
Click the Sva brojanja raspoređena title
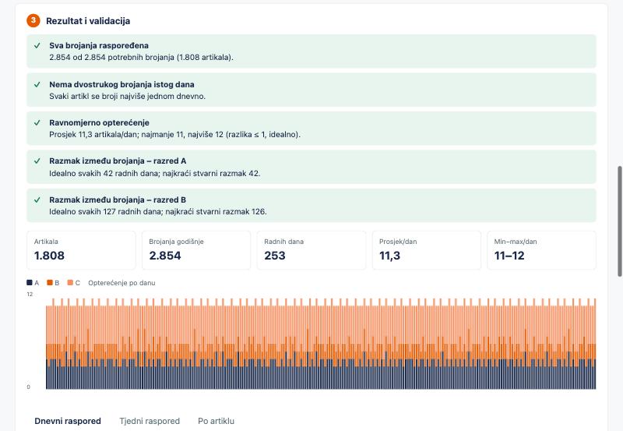point(99,46)
